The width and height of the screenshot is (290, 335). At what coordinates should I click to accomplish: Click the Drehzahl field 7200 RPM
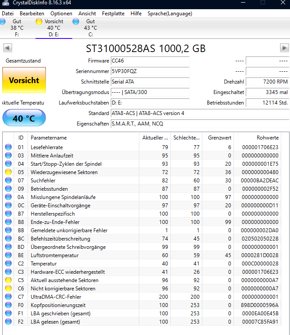(x=267, y=82)
